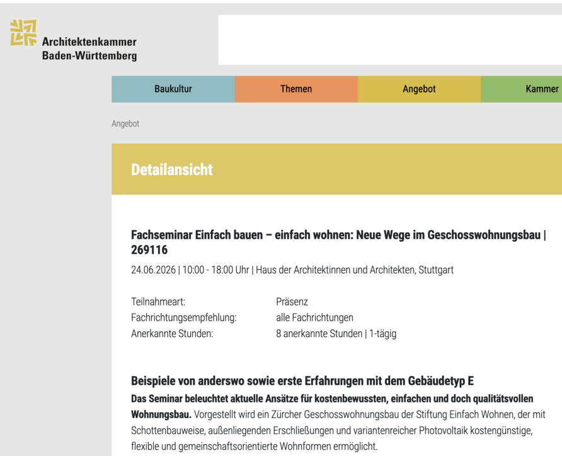The image size is (562, 456).
Task: Click the 'alle Fachrichtungen' value
Action: 314,317
